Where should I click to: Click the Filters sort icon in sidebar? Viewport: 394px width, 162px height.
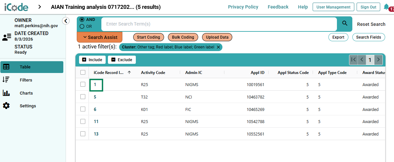(6, 80)
